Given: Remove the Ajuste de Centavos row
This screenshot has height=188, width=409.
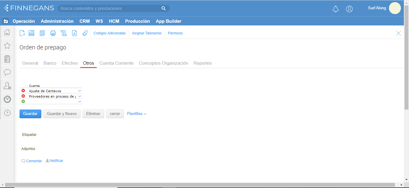Looking at the screenshot, I should [23, 91].
